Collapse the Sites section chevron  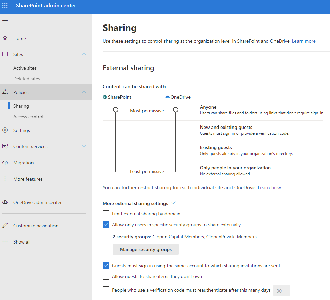[x=84, y=54]
